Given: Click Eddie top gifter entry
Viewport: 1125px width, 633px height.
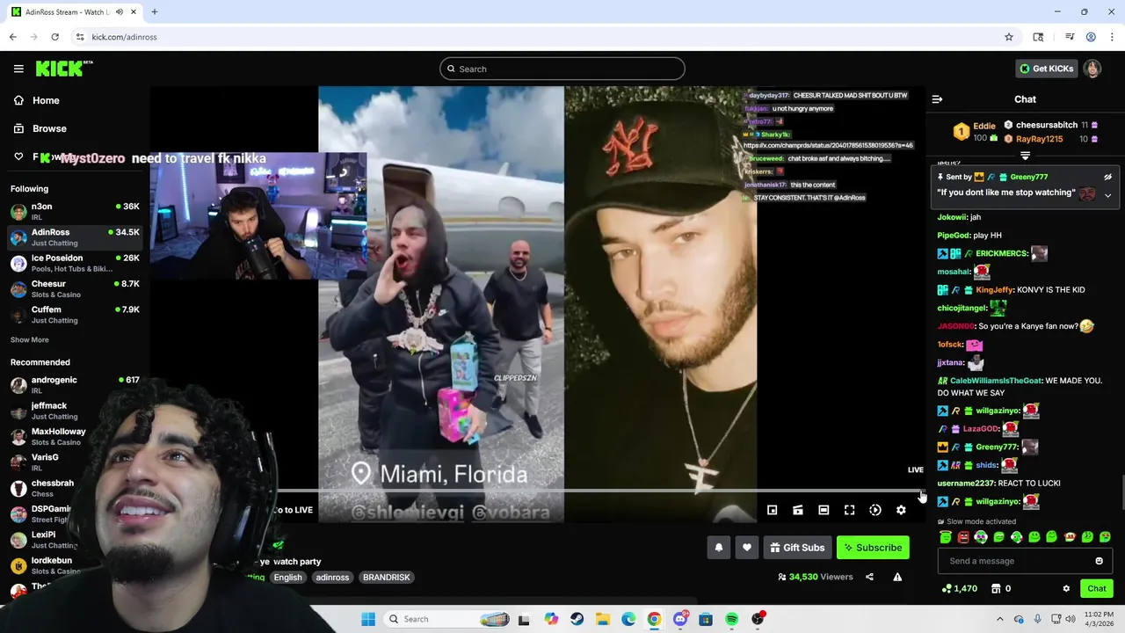Looking at the screenshot, I should pyautogui.click(x=975, y=132).
